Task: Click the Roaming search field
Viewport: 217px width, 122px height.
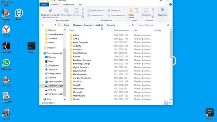Action: (x=153, y=25)
